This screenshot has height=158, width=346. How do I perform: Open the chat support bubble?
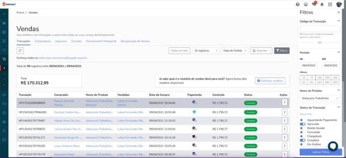pos(333,146)
